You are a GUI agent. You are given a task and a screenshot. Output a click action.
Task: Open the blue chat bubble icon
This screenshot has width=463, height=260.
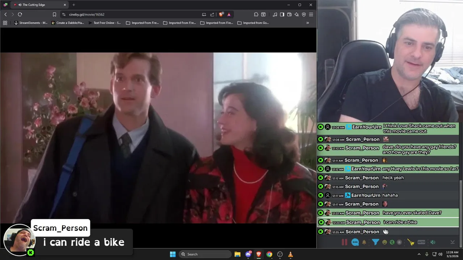355,242
